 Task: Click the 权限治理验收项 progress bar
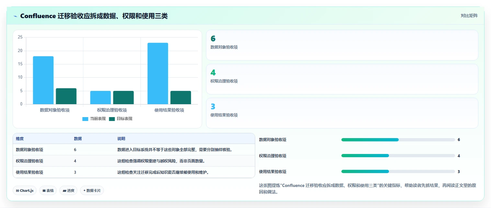tap(398, 156)
